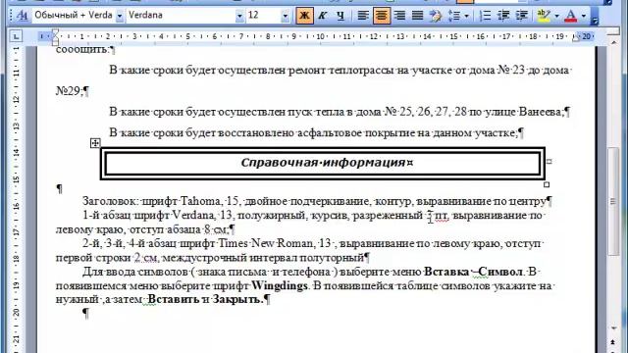The width and height of the screenshot is (628, 353).
Task: Expand the font name dropdown arrow
Action: coord(239,16)
